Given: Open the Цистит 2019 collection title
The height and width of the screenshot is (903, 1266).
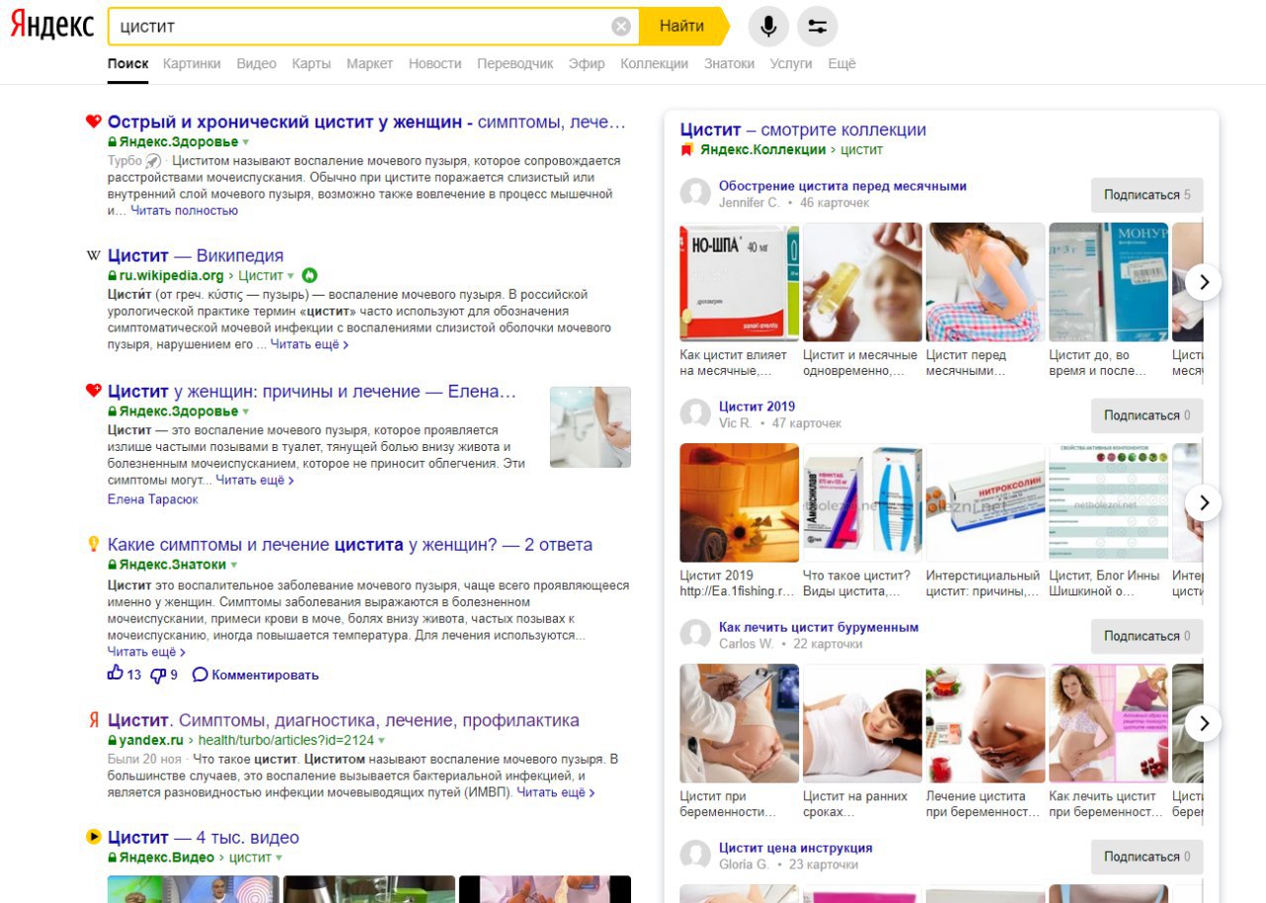Looking at the screenshot, I should pyautogui.click(x=757, y=406).
